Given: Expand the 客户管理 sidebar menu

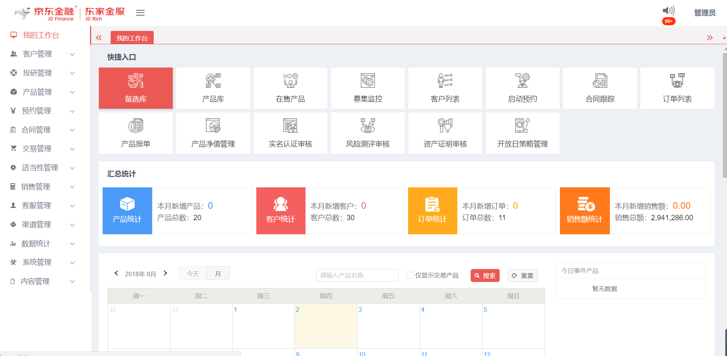Looking at the screenshot, I should coord(42,54).
